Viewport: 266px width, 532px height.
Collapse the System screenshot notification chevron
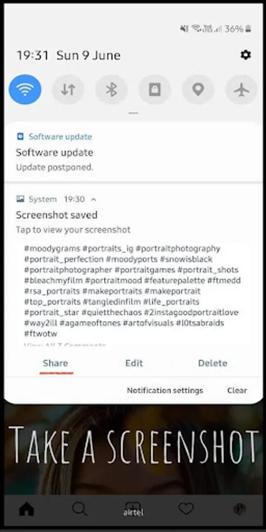pos(93,200)
